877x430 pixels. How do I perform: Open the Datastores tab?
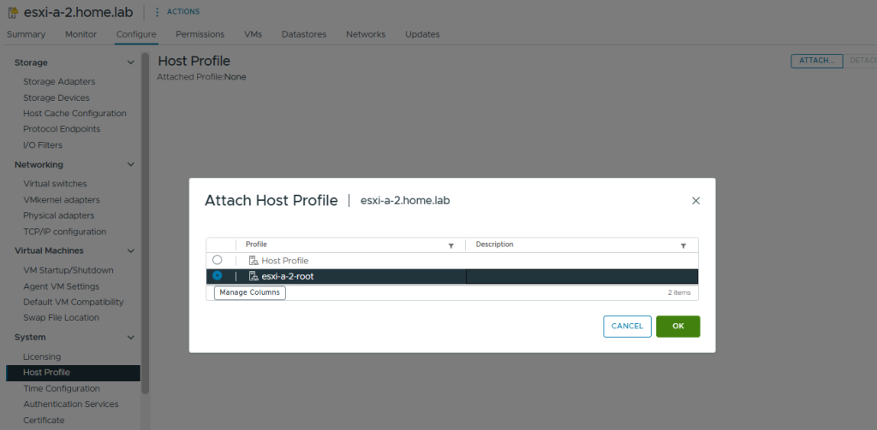[304, 34]
